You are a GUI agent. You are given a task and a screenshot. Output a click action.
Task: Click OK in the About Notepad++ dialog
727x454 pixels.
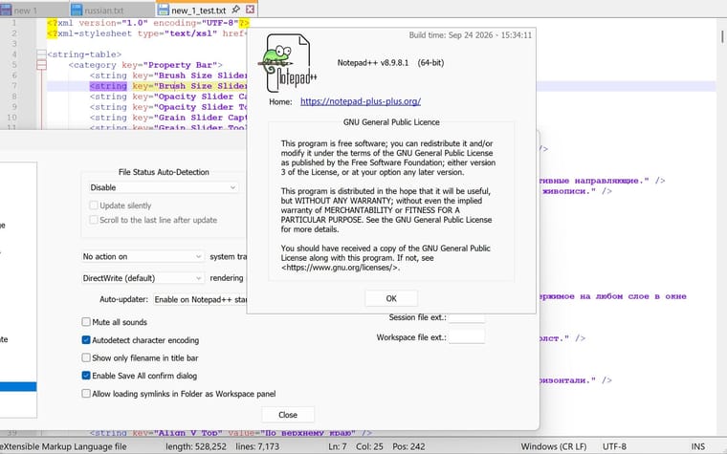click(x=391, y=298)
